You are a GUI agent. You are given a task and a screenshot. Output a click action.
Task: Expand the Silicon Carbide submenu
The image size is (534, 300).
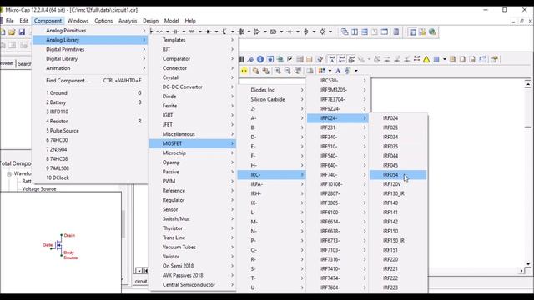coord(271,99)
